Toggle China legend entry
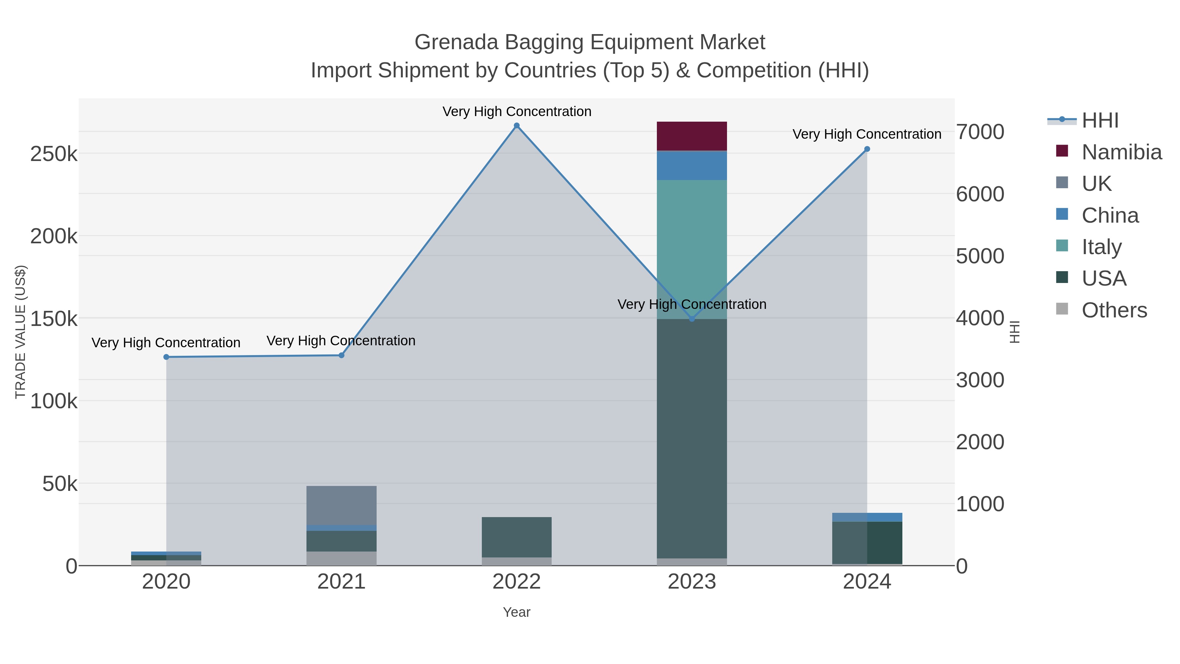Viewport: 1180px width, 664px height. [x=1097, y=215]
